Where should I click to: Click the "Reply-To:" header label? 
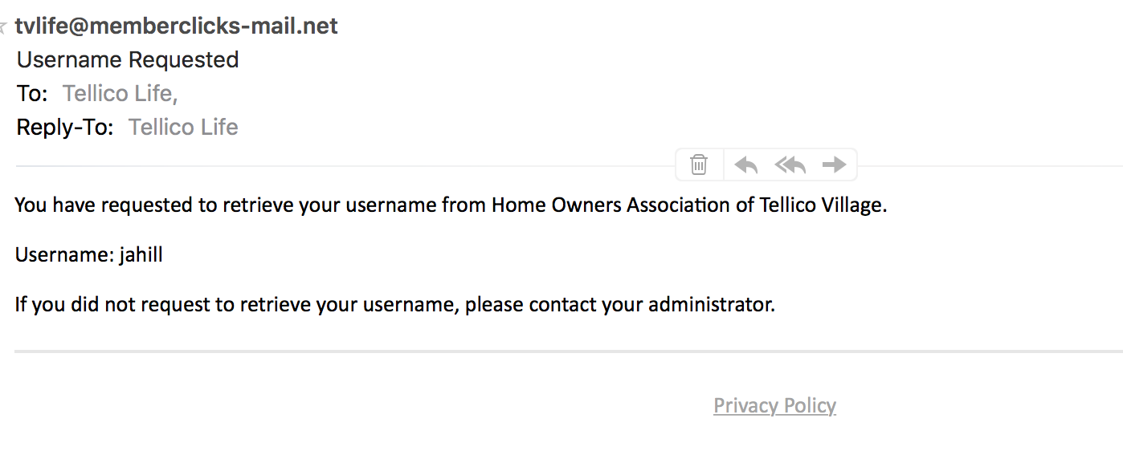point(65,128)
